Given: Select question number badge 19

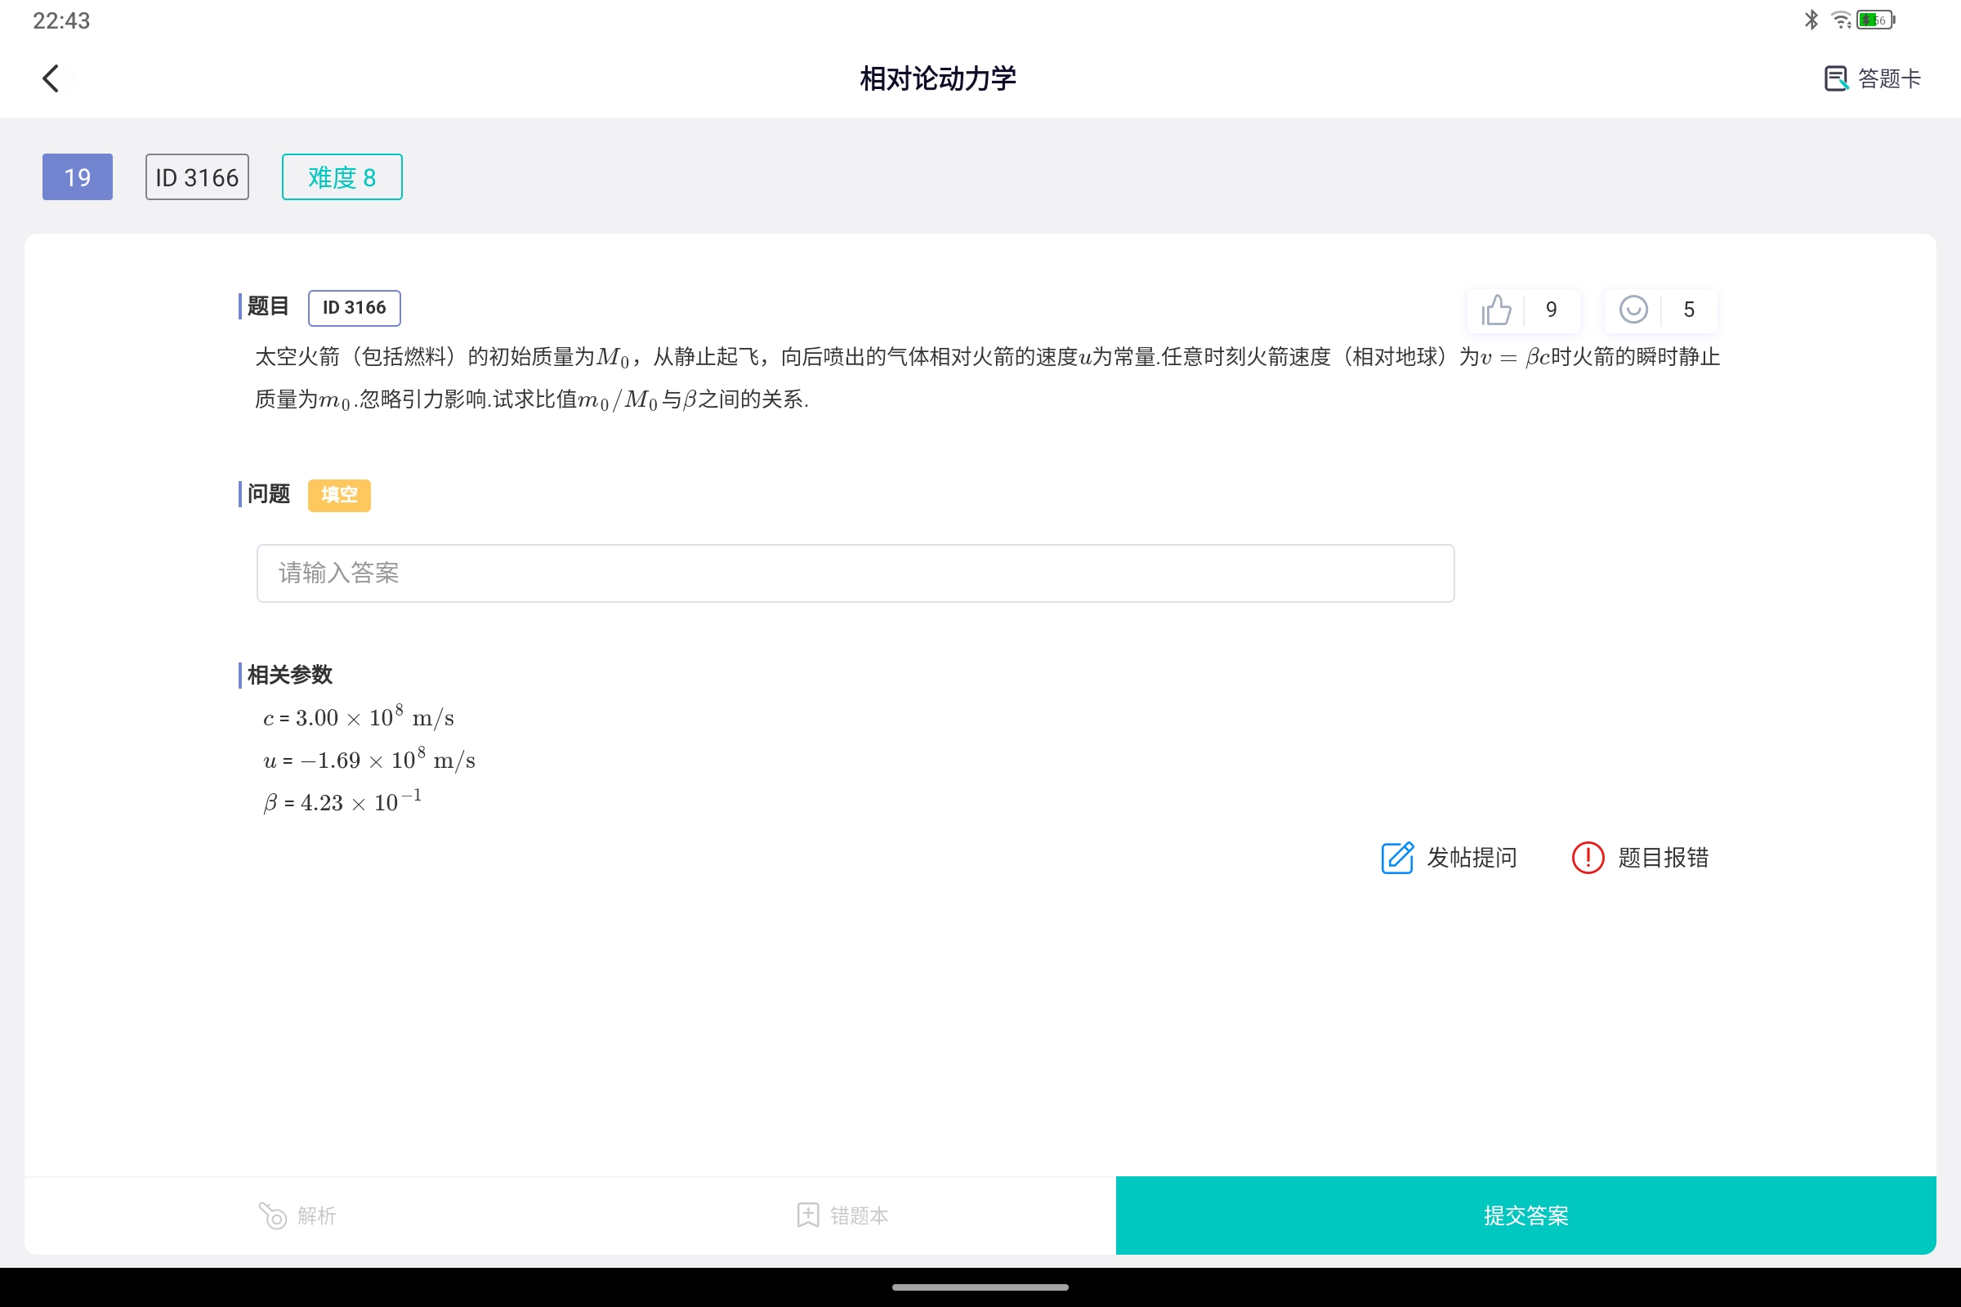Looking at the screenshot, I should pyautogui.click(x=77, y=176).
